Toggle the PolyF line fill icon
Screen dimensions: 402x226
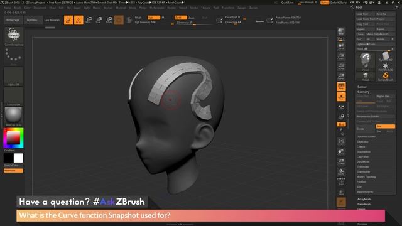pyautogui.click(x=341, y=181)
